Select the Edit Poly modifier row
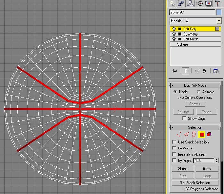 click(x=196, y=29)
